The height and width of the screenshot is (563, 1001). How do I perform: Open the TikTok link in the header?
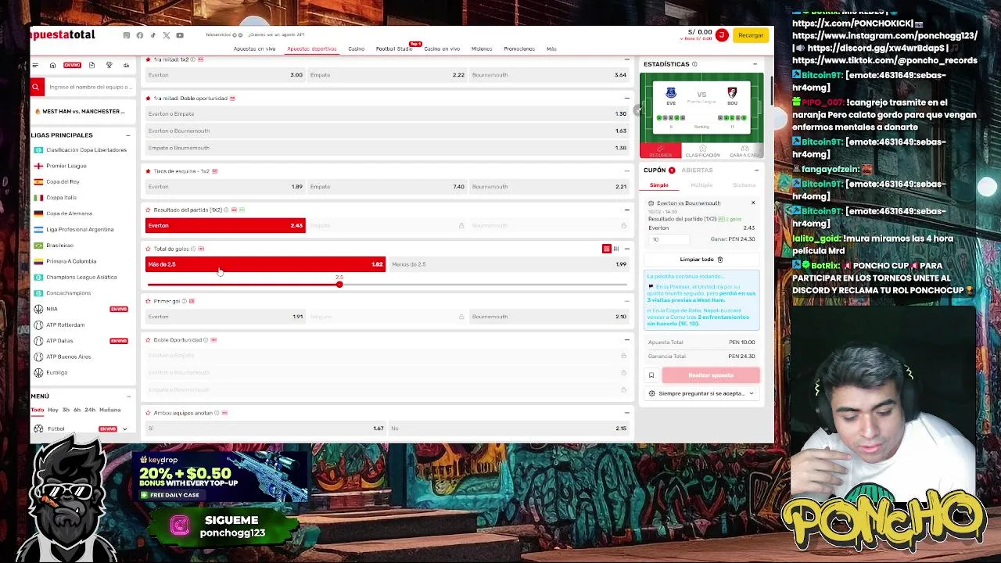tap(153, 35)
